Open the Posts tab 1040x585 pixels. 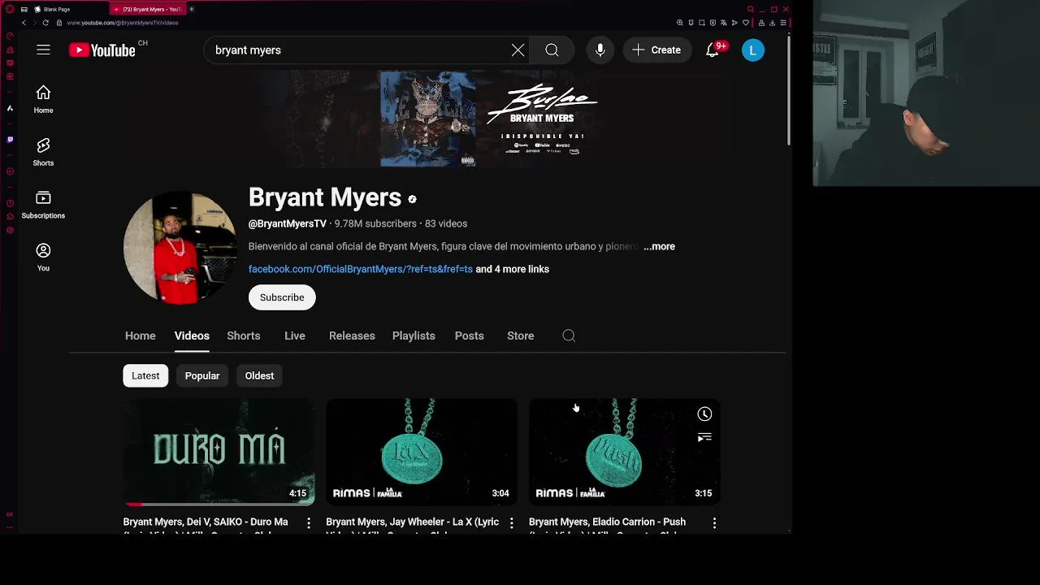point(470,336)
